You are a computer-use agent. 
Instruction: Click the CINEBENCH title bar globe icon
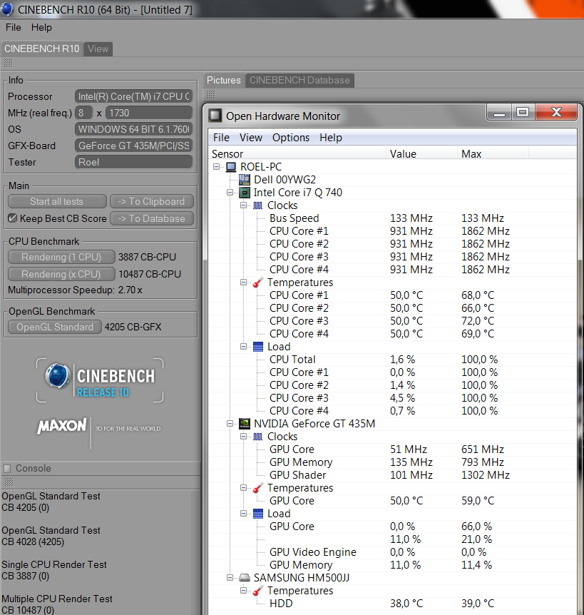tap(6, 9)
